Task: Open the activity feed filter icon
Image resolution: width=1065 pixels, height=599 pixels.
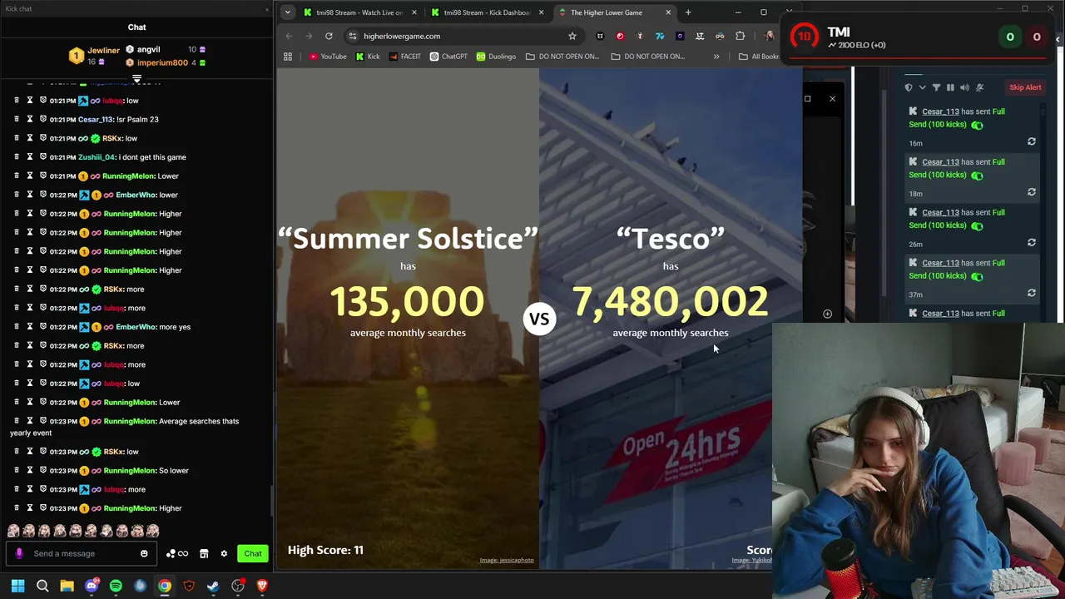Action: [x=936, y=87]
